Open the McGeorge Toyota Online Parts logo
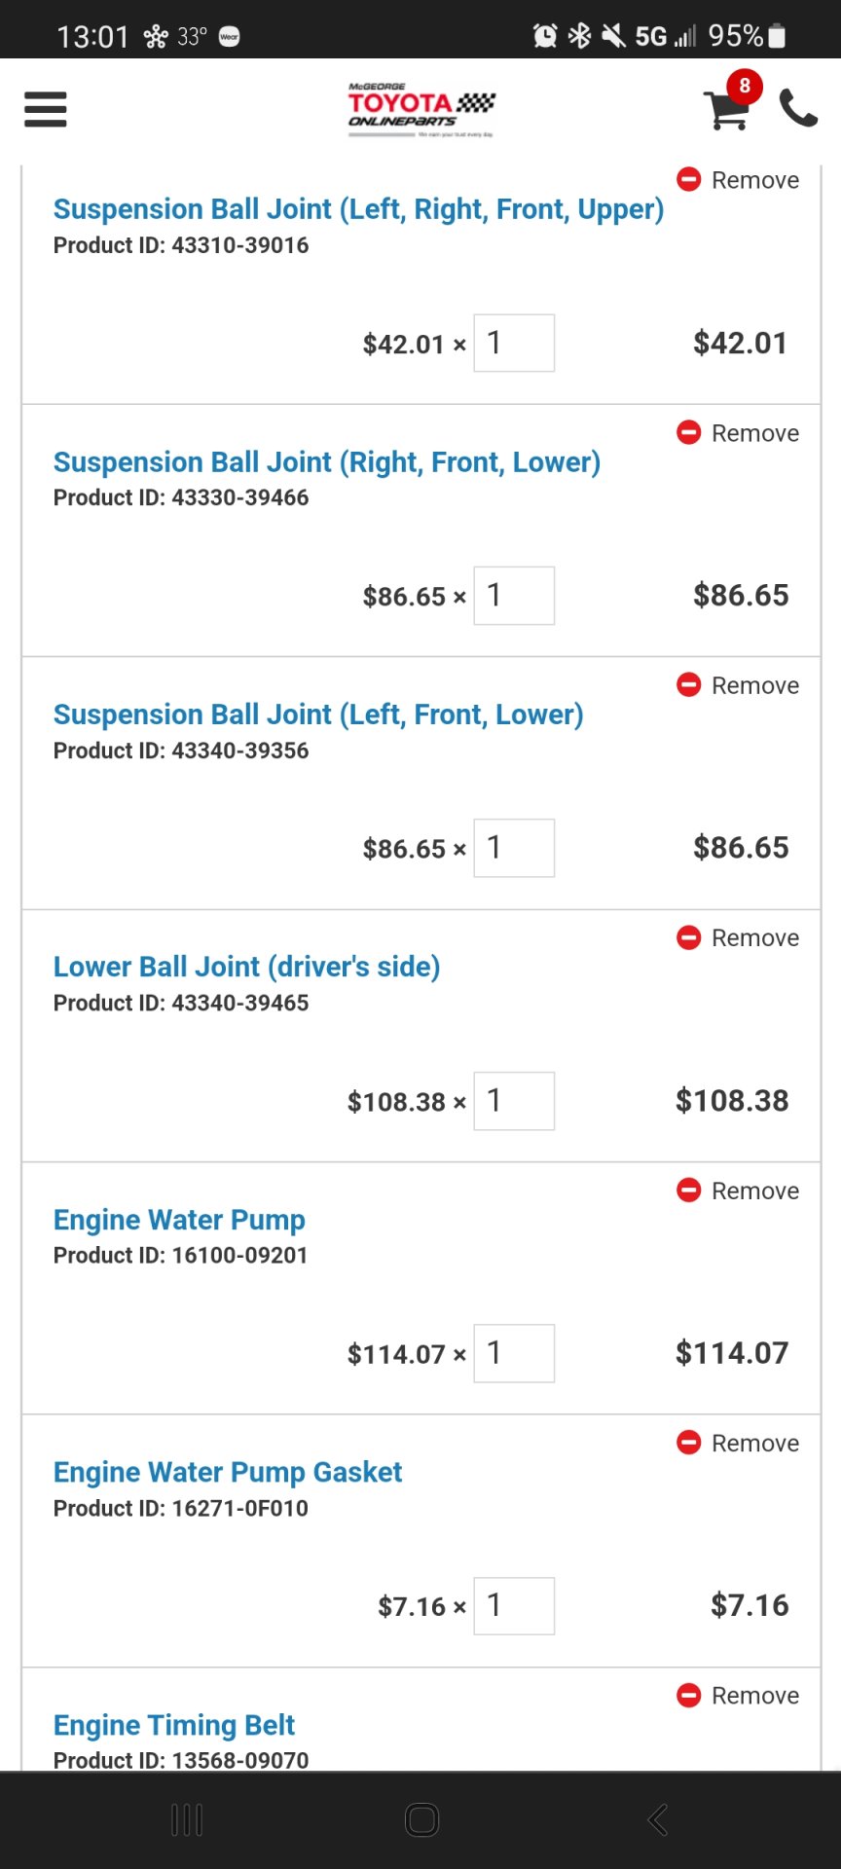 (421, 109)
